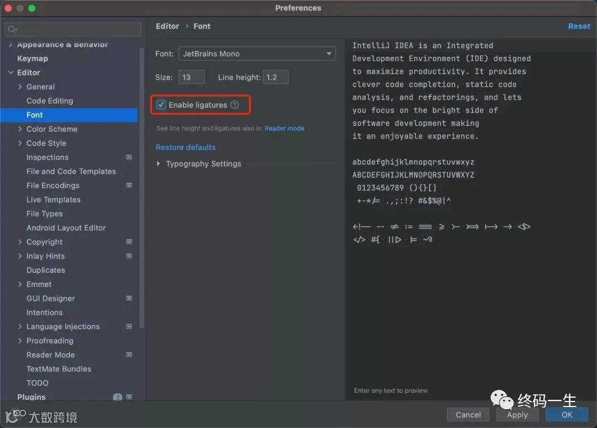The image size is (597, 428).
Task: Select the Font settings page
Action: (x=69, y=115)
